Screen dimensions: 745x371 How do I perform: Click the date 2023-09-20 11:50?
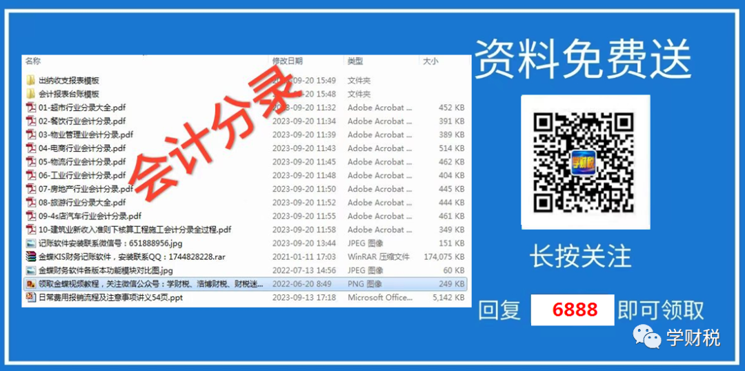click(304, 189)
